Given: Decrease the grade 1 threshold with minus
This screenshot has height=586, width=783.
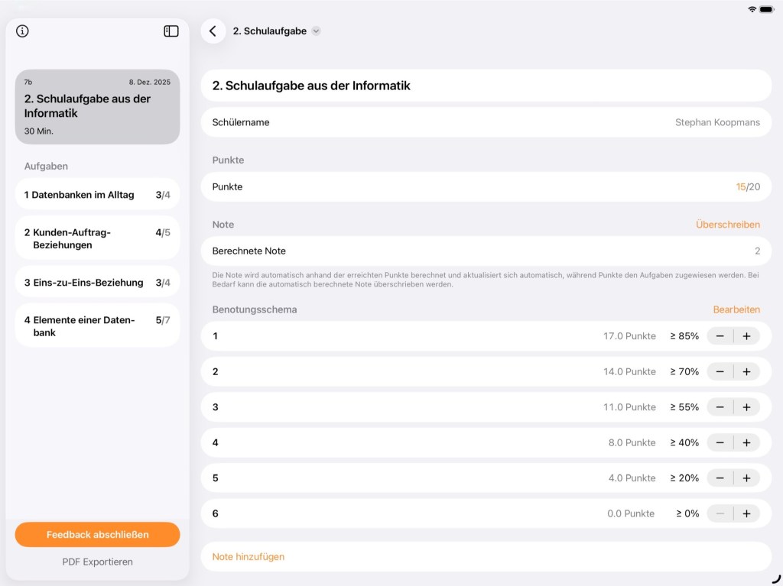Looking at the screenshot, I should tap(720, 336).
